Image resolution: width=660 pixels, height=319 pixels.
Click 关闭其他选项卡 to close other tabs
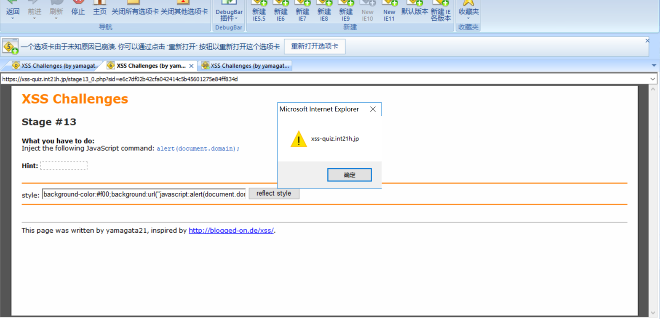click(184, 8)
